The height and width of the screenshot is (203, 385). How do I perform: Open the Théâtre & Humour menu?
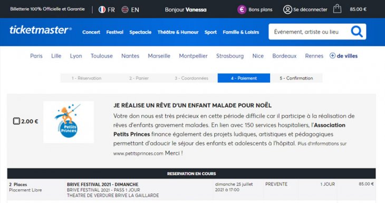(x=178, y=32)
